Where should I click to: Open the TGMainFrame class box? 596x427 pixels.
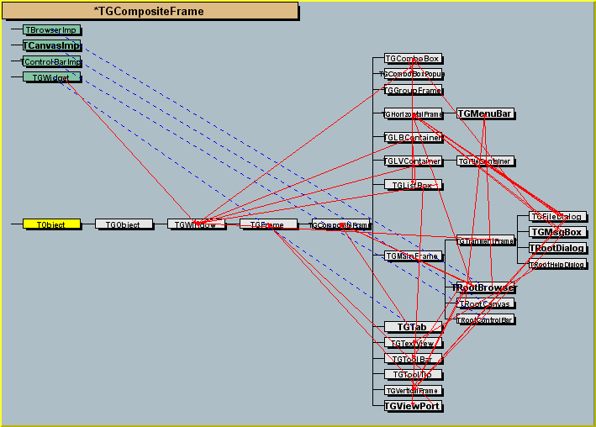pos(412,256)
